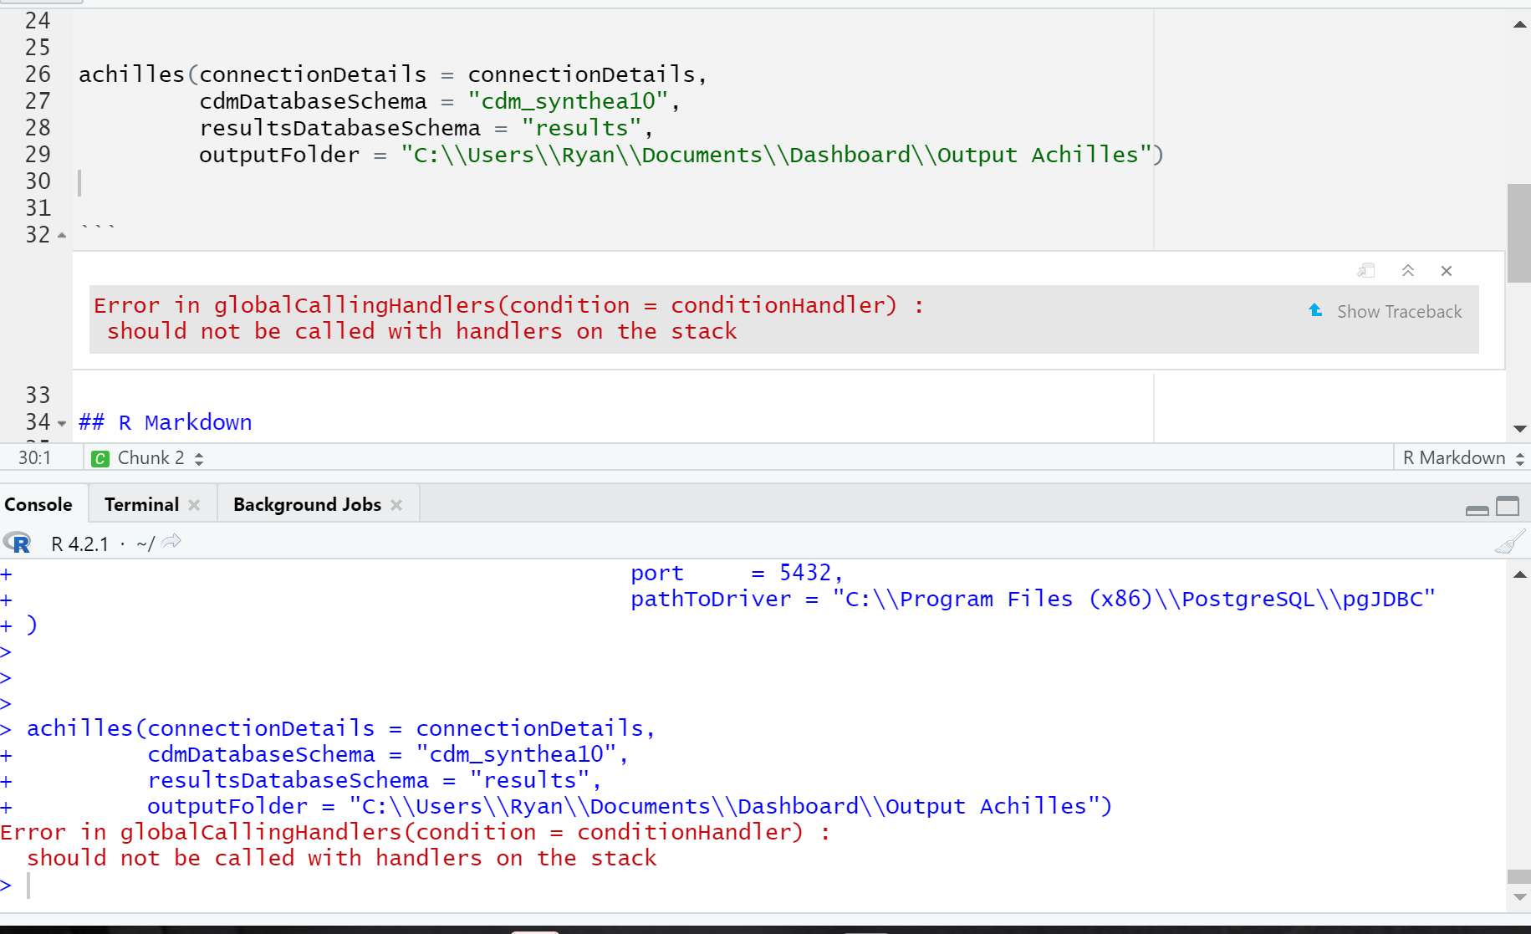Clear Chunk 2 output with the X icon

(x=1447, y=270)
